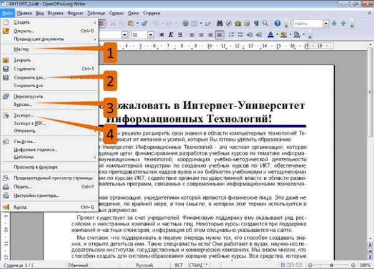
Task: Toggle numbered list
Action: pos(231,35)
